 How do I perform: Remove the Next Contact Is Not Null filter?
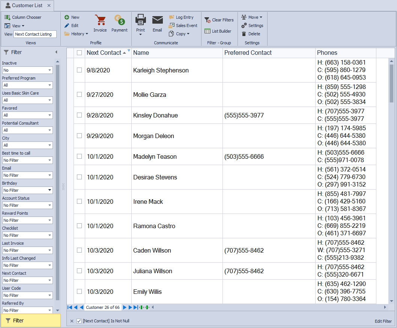(72, 321)
